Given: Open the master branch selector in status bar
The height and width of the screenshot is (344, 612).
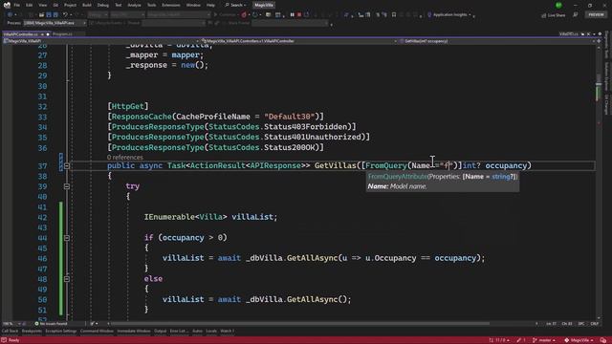Looking at the screenshot, I should point(544,340).
